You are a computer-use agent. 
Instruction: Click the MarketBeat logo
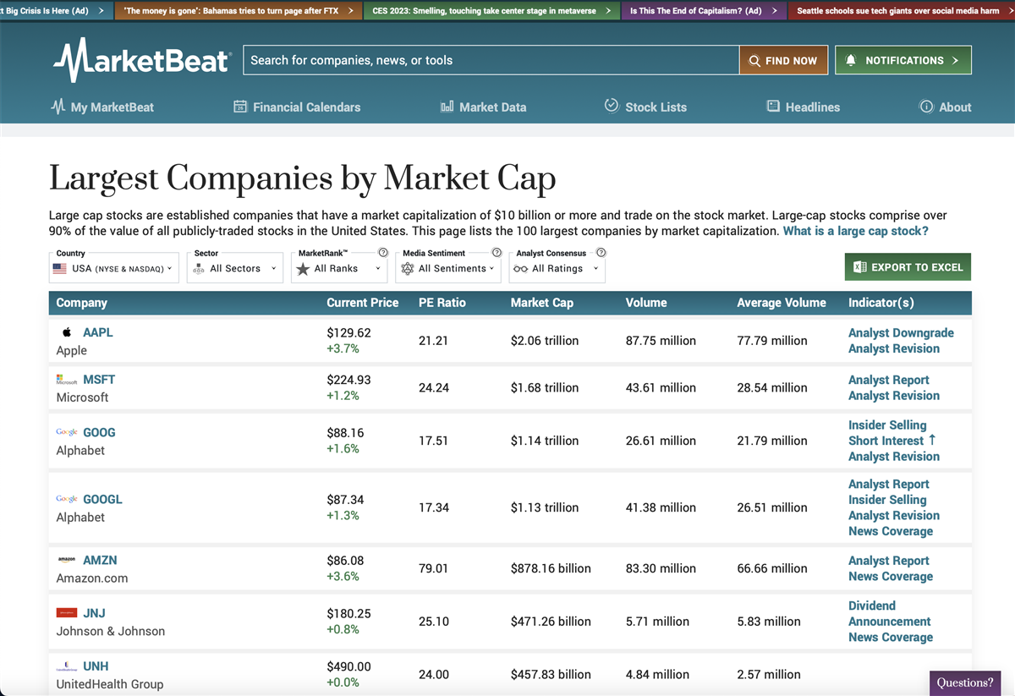coord(141,60)
